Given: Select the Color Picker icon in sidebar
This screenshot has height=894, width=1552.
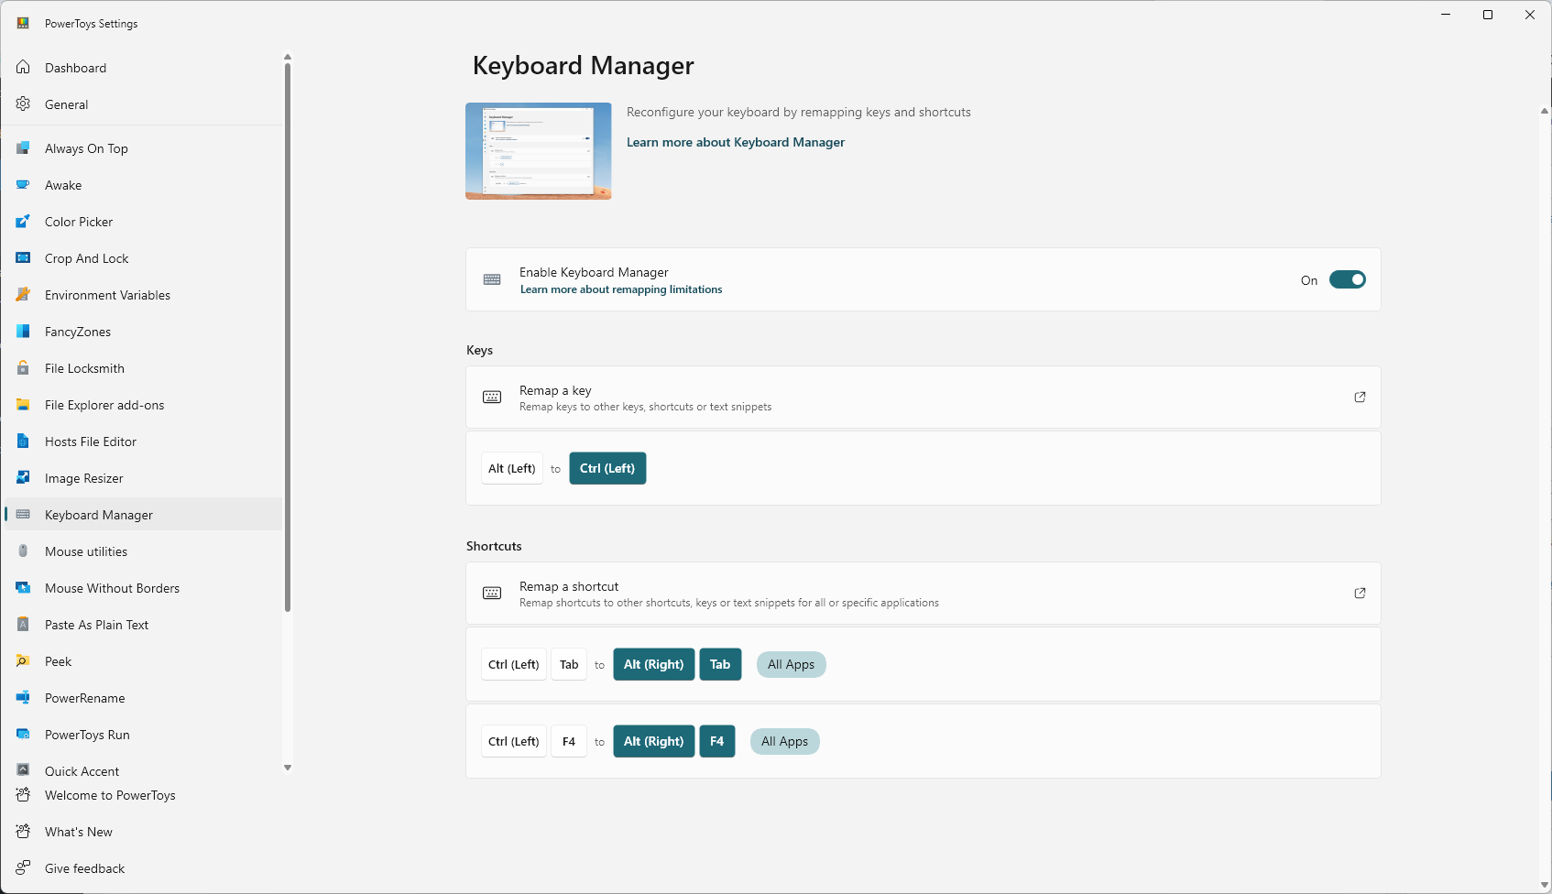Looking at the screenshot, I should click(x=22, y=221).
